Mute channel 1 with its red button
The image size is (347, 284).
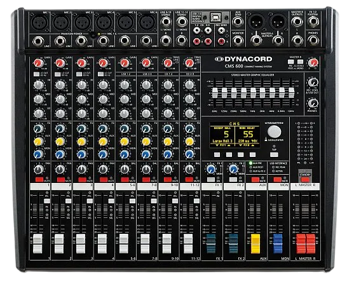tap(39, 179)
